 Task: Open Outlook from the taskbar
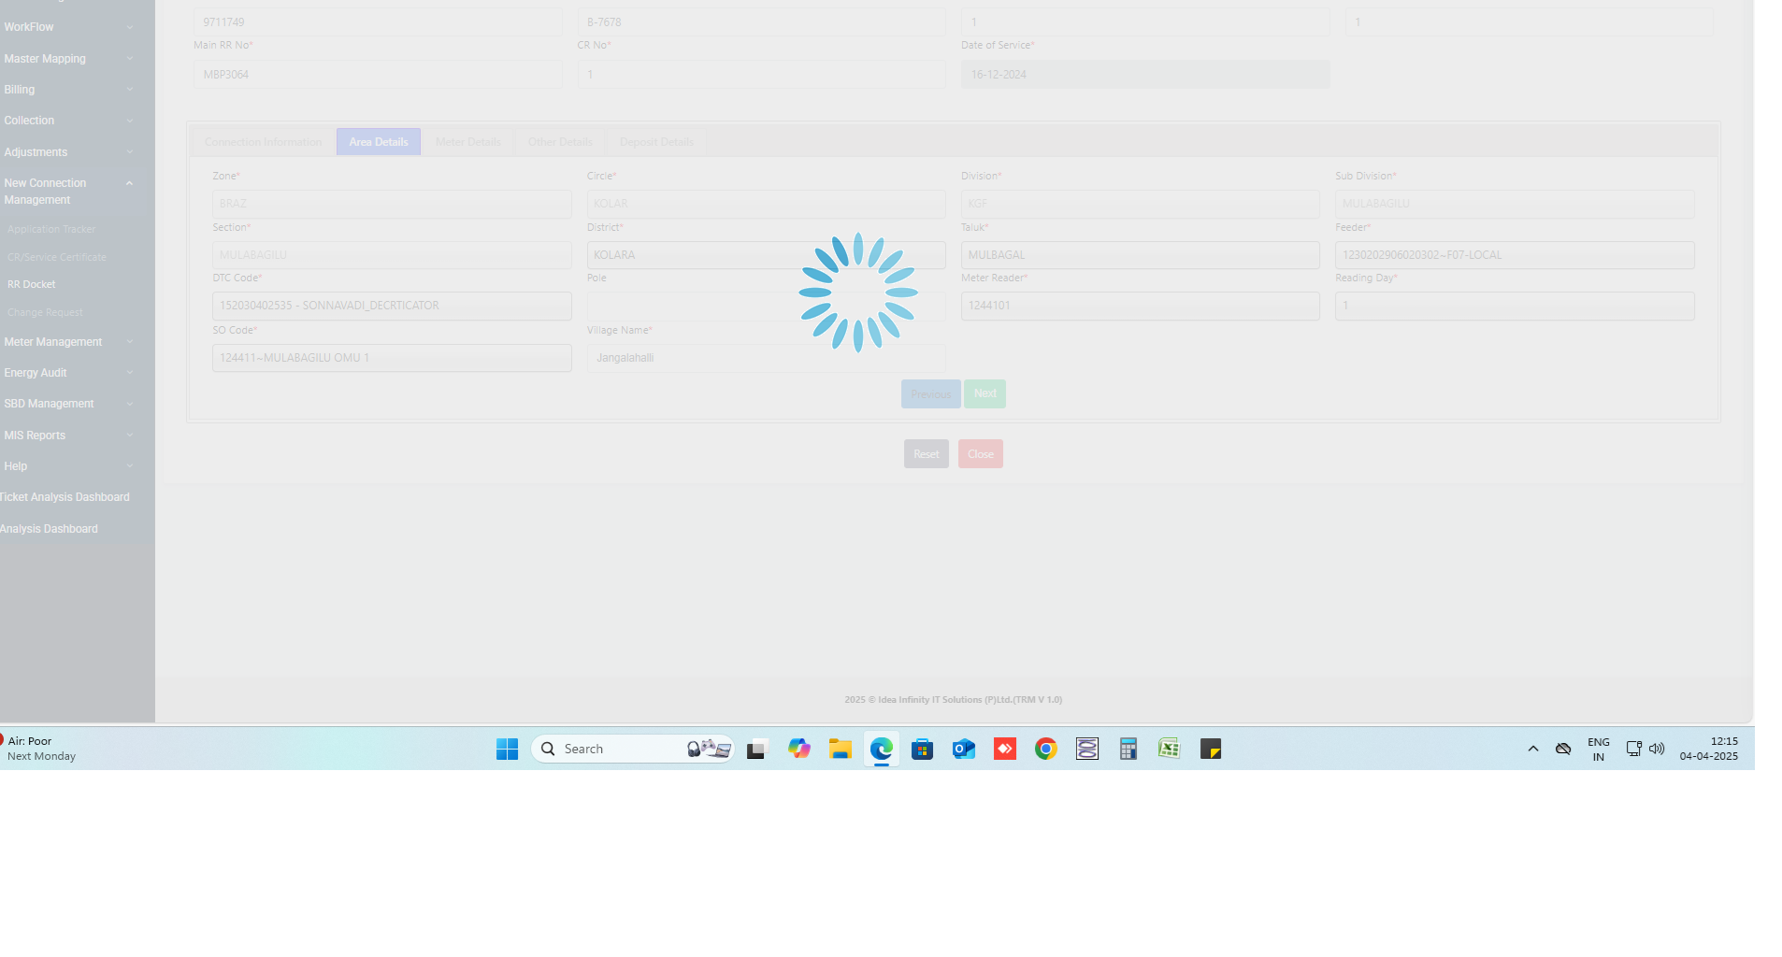point(963,749)
